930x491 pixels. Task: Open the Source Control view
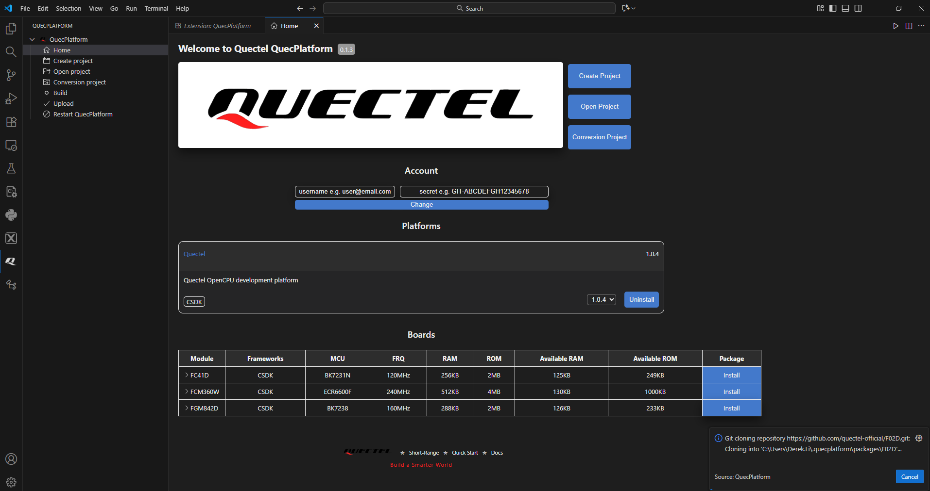[x=11, y=75]
